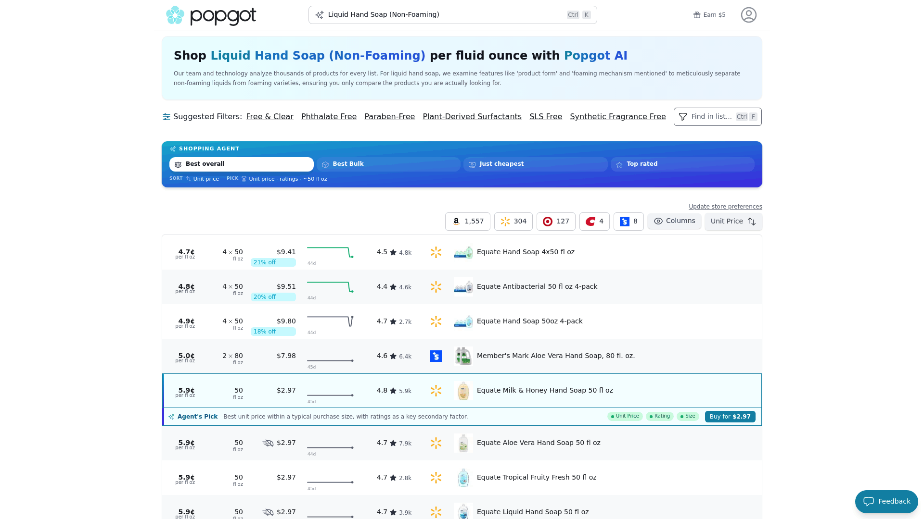Open Equate Antibacterial 4-pack product thumbnail

pyautogui.click(x=463, y=287)
